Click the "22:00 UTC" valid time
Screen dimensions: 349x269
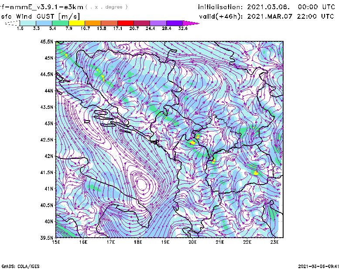[315, 16]
